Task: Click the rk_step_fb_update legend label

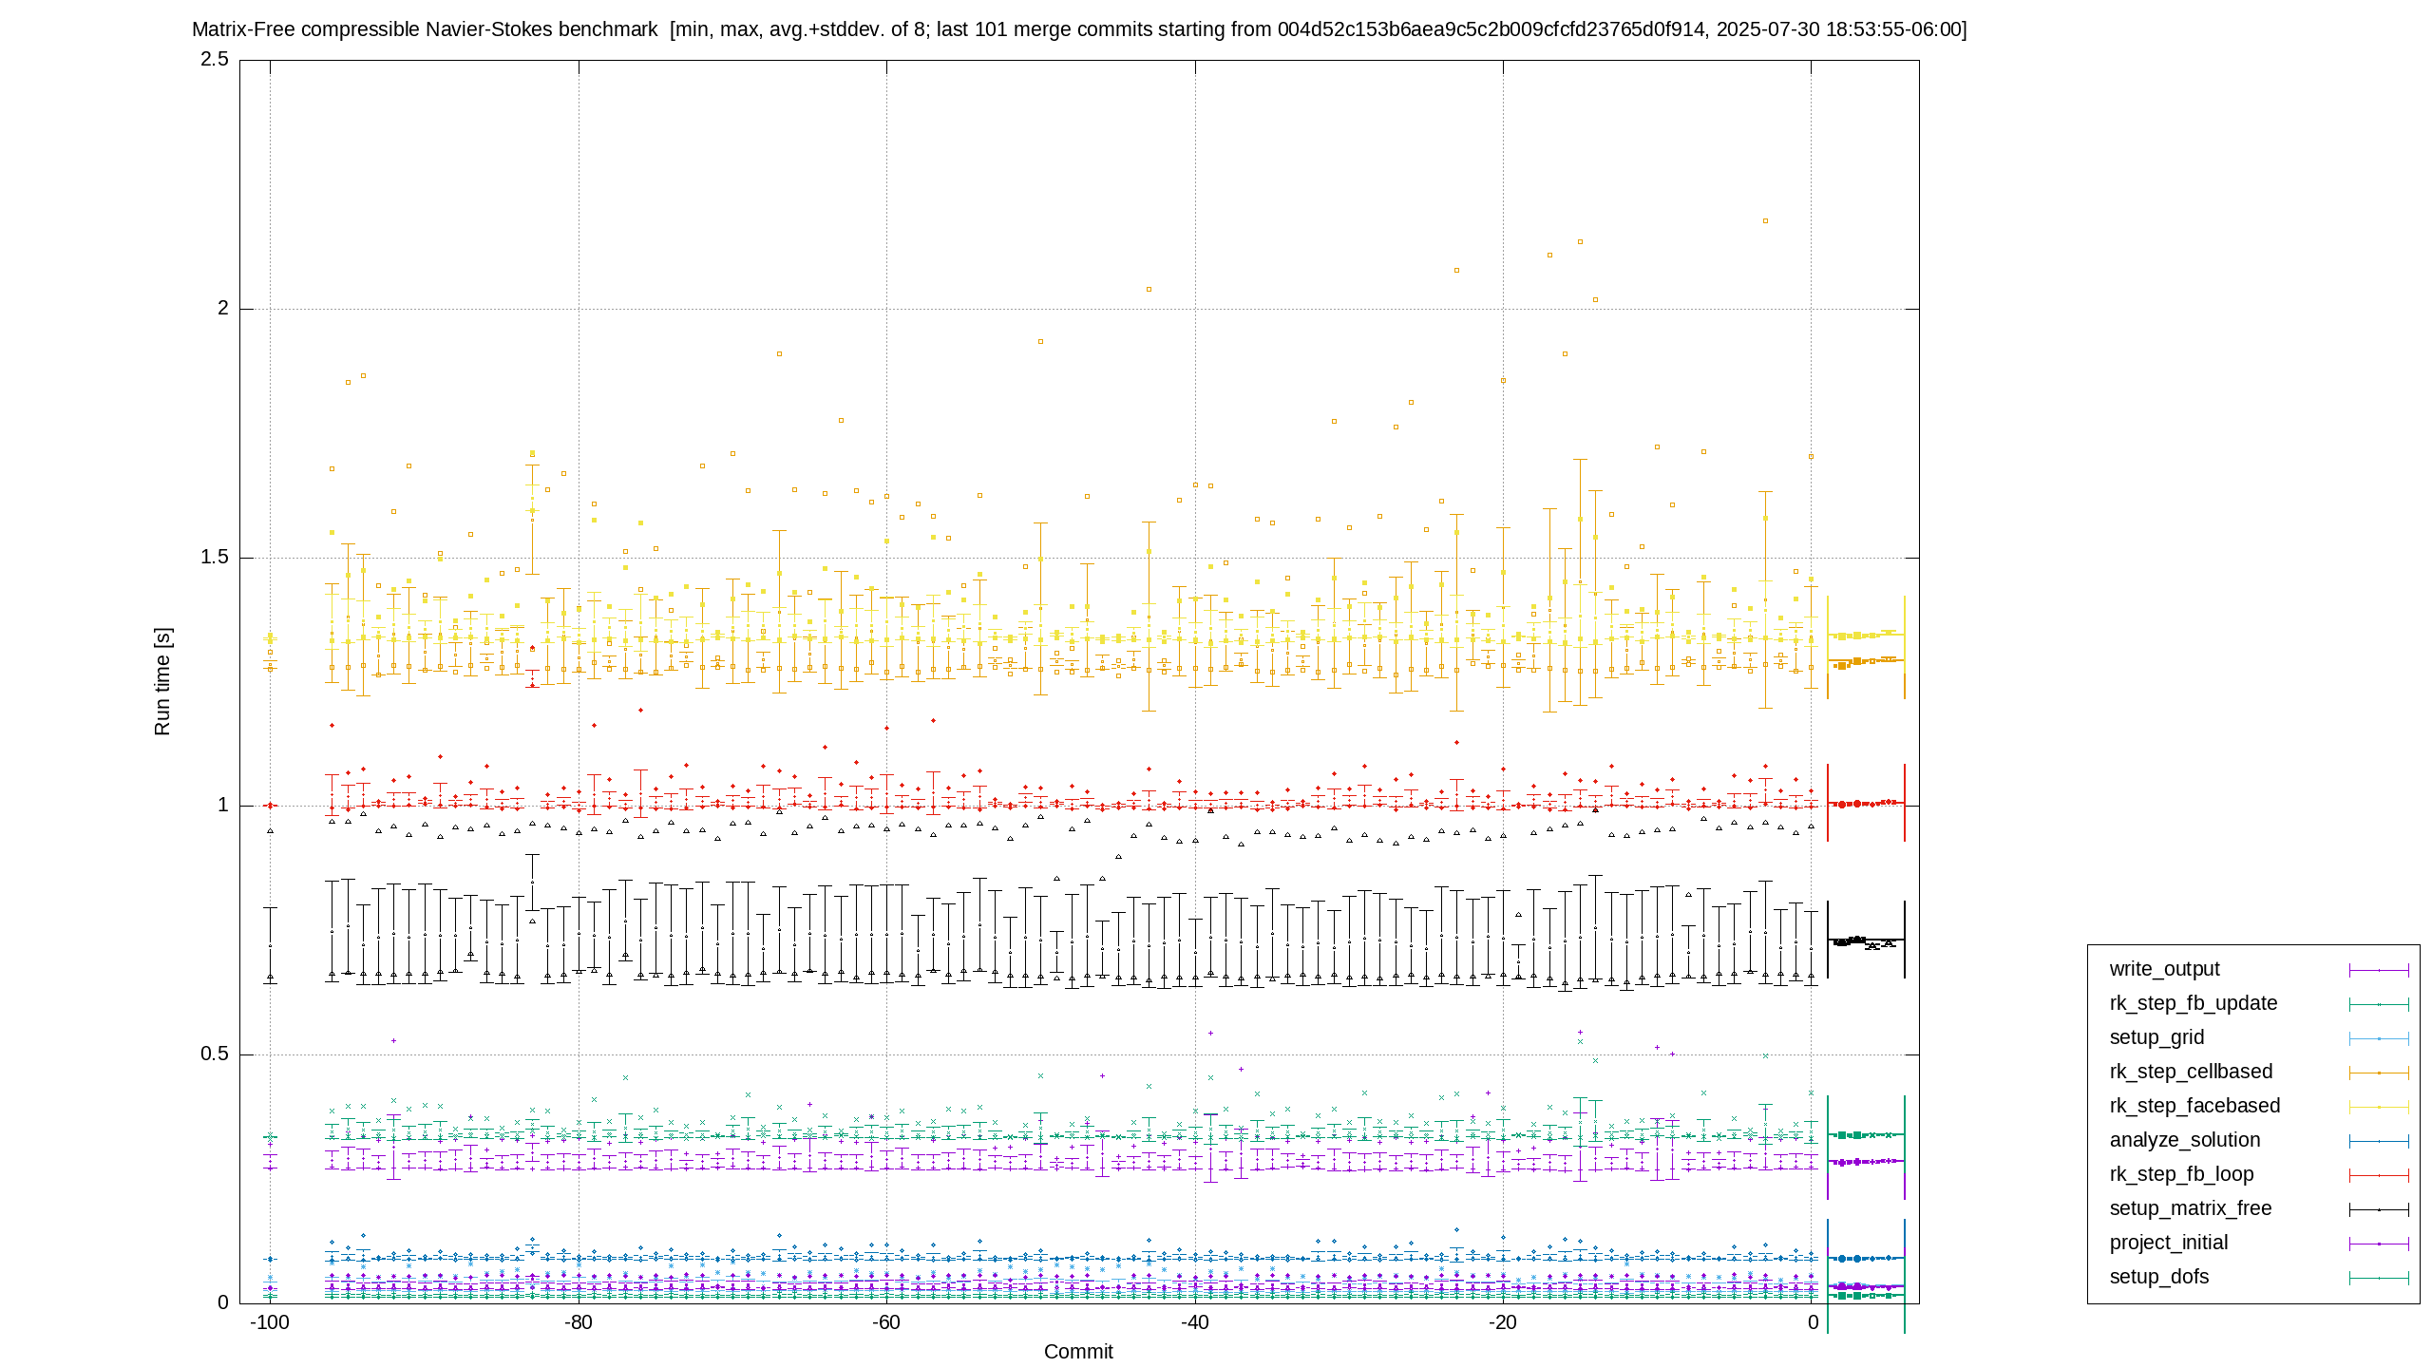Action: click(2194, 1003)
